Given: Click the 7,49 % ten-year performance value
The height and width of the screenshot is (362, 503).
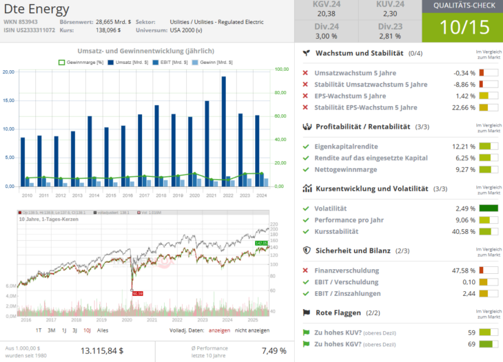Looking at the screenshot, I should (x=274, y=351).
